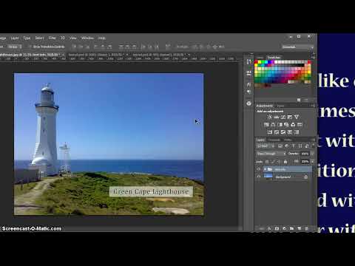Toggle Show Transform Controls checkbox
Screen dimensions: 355x266
tap(30, 47)
